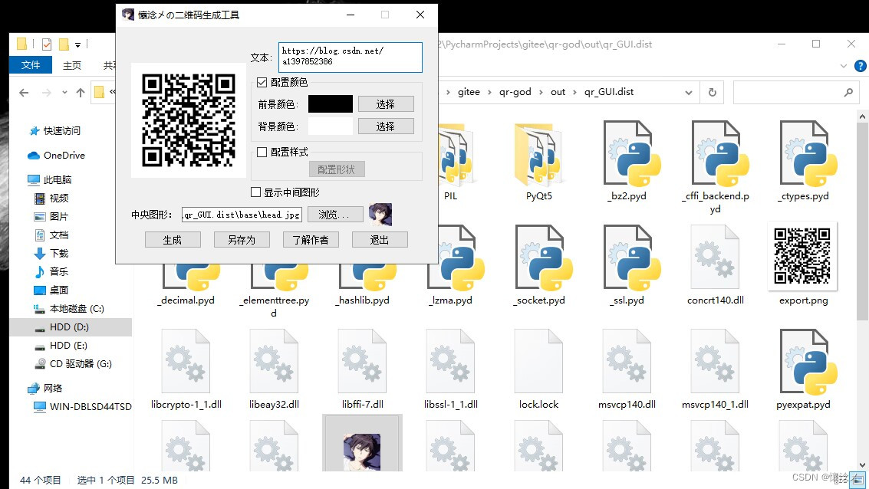Select the libssl-1_1.dll file icon

450,361
